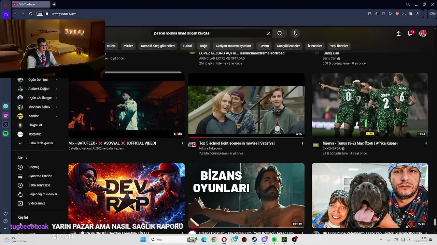Open Spotify in Opera sidebar

click(5, 134)
